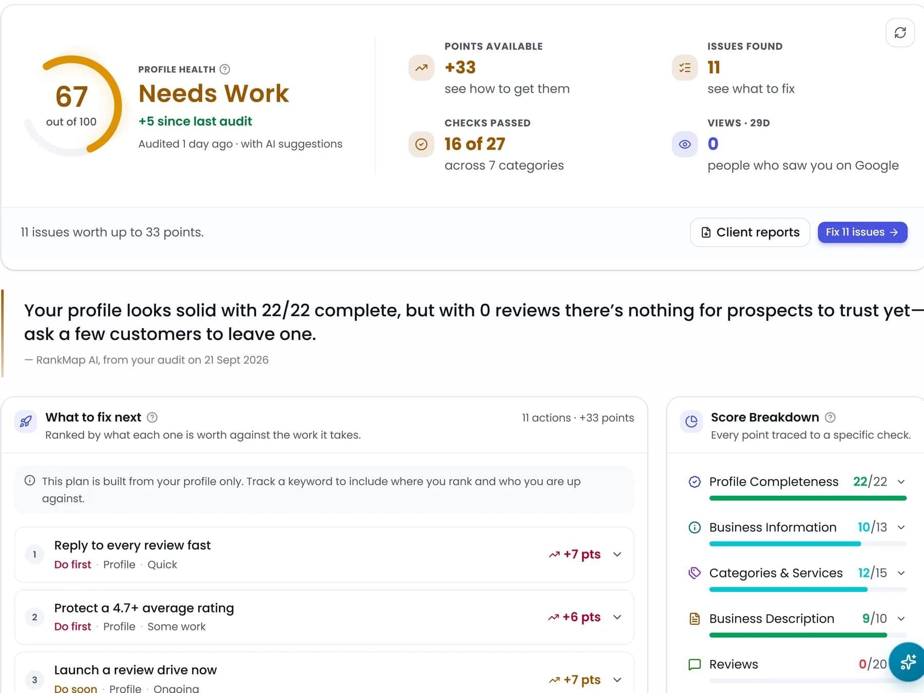Click the 11 actions · +33 points text

pyautogui.click(x=578, y=418)
